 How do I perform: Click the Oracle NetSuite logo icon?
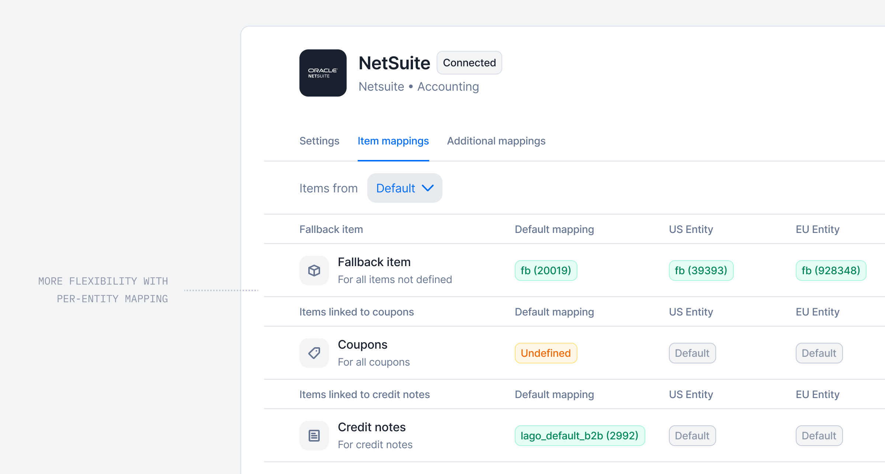click(x=323, y=73)
